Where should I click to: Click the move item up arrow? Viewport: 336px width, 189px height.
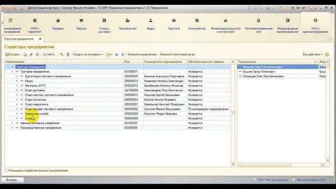point(117,55)
